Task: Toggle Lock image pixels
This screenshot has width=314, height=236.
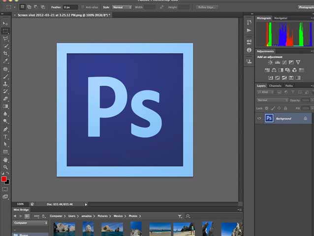Action: point(273,108)
